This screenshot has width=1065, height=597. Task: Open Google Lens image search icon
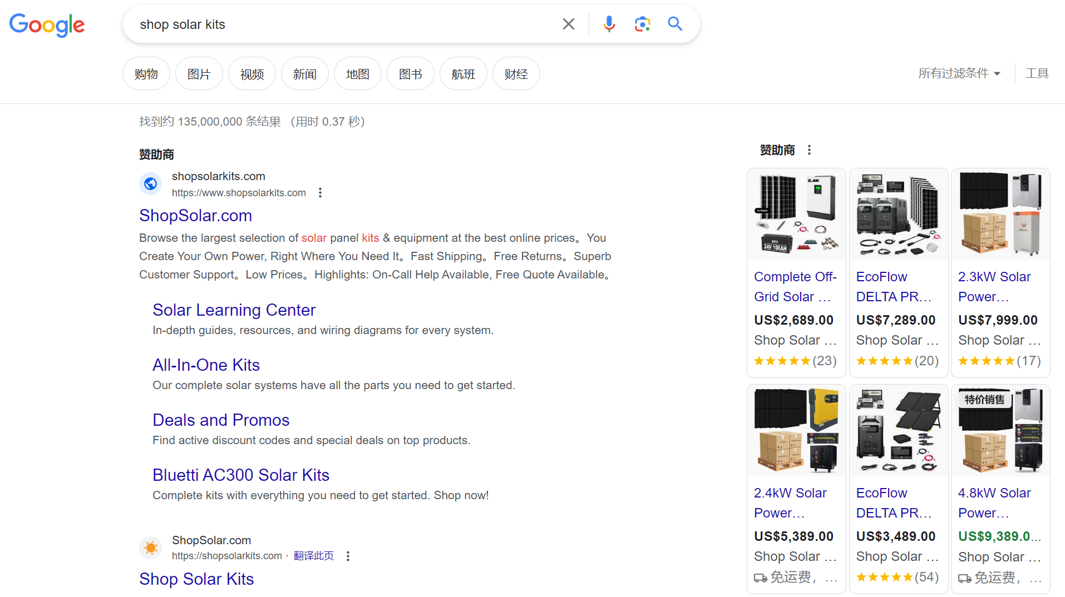pyautogui.click(x=642, y=24)
